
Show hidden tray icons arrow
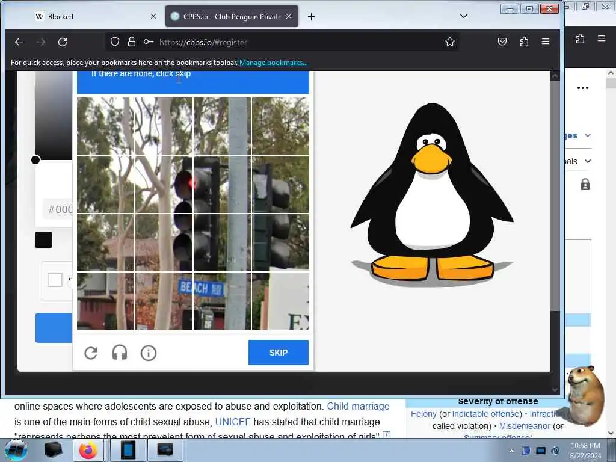[x=511, y=451]
